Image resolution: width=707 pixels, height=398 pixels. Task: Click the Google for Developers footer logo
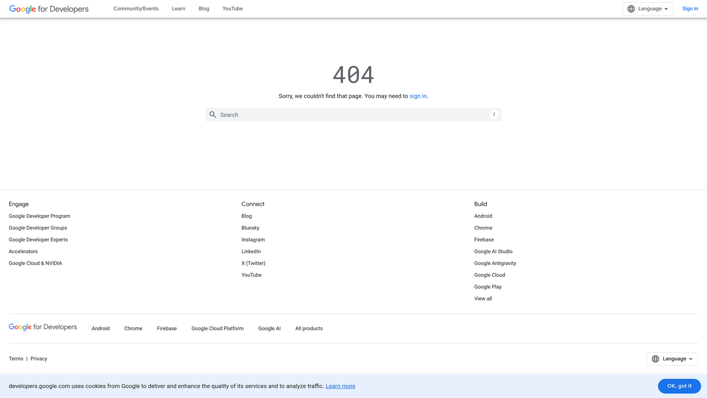pyautogui.click(x=43, y=327)
